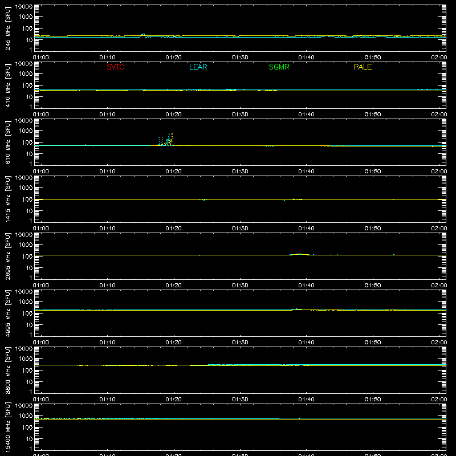
Task: Click the 245 MHz cyan bump near 01:15
Action: pyautogui.click(x=143, y=35)
